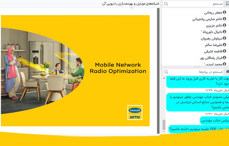
Task: Click the avatar icon beside خانم عزیزی
Action: [x=224, y=25]
